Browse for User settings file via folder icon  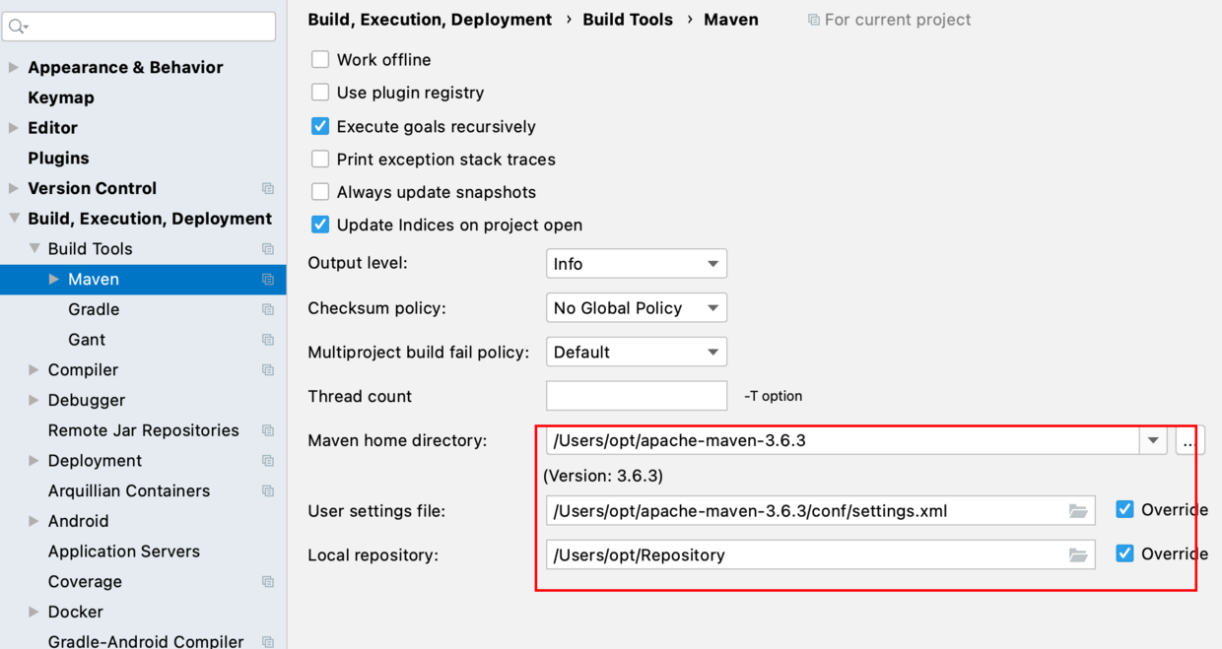coord(1078,511)
